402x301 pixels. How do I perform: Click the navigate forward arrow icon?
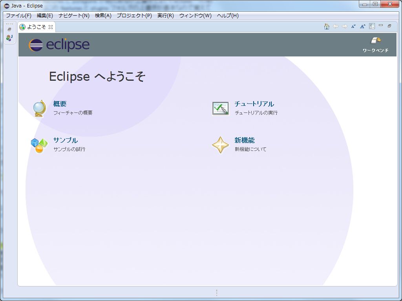(345, 26)
